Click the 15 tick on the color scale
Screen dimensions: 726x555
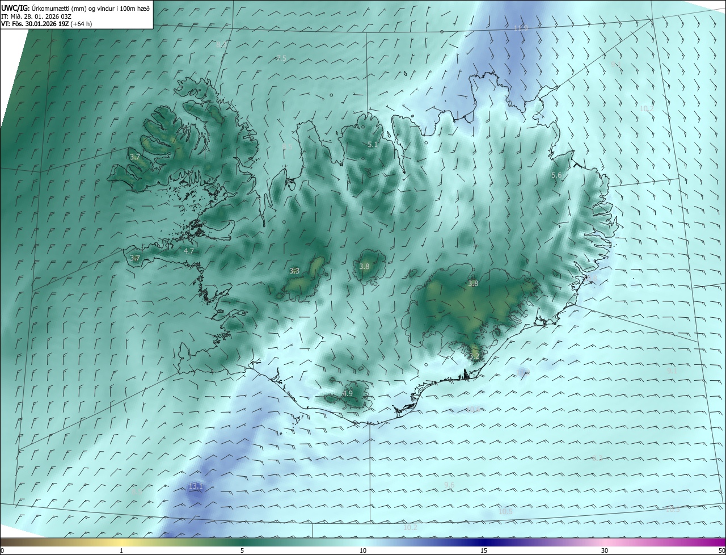[484, 550]
